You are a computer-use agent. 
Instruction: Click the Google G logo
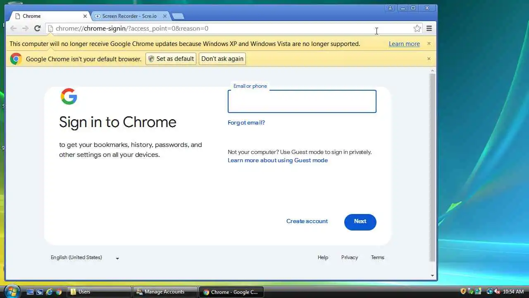[x=69, y=96]
